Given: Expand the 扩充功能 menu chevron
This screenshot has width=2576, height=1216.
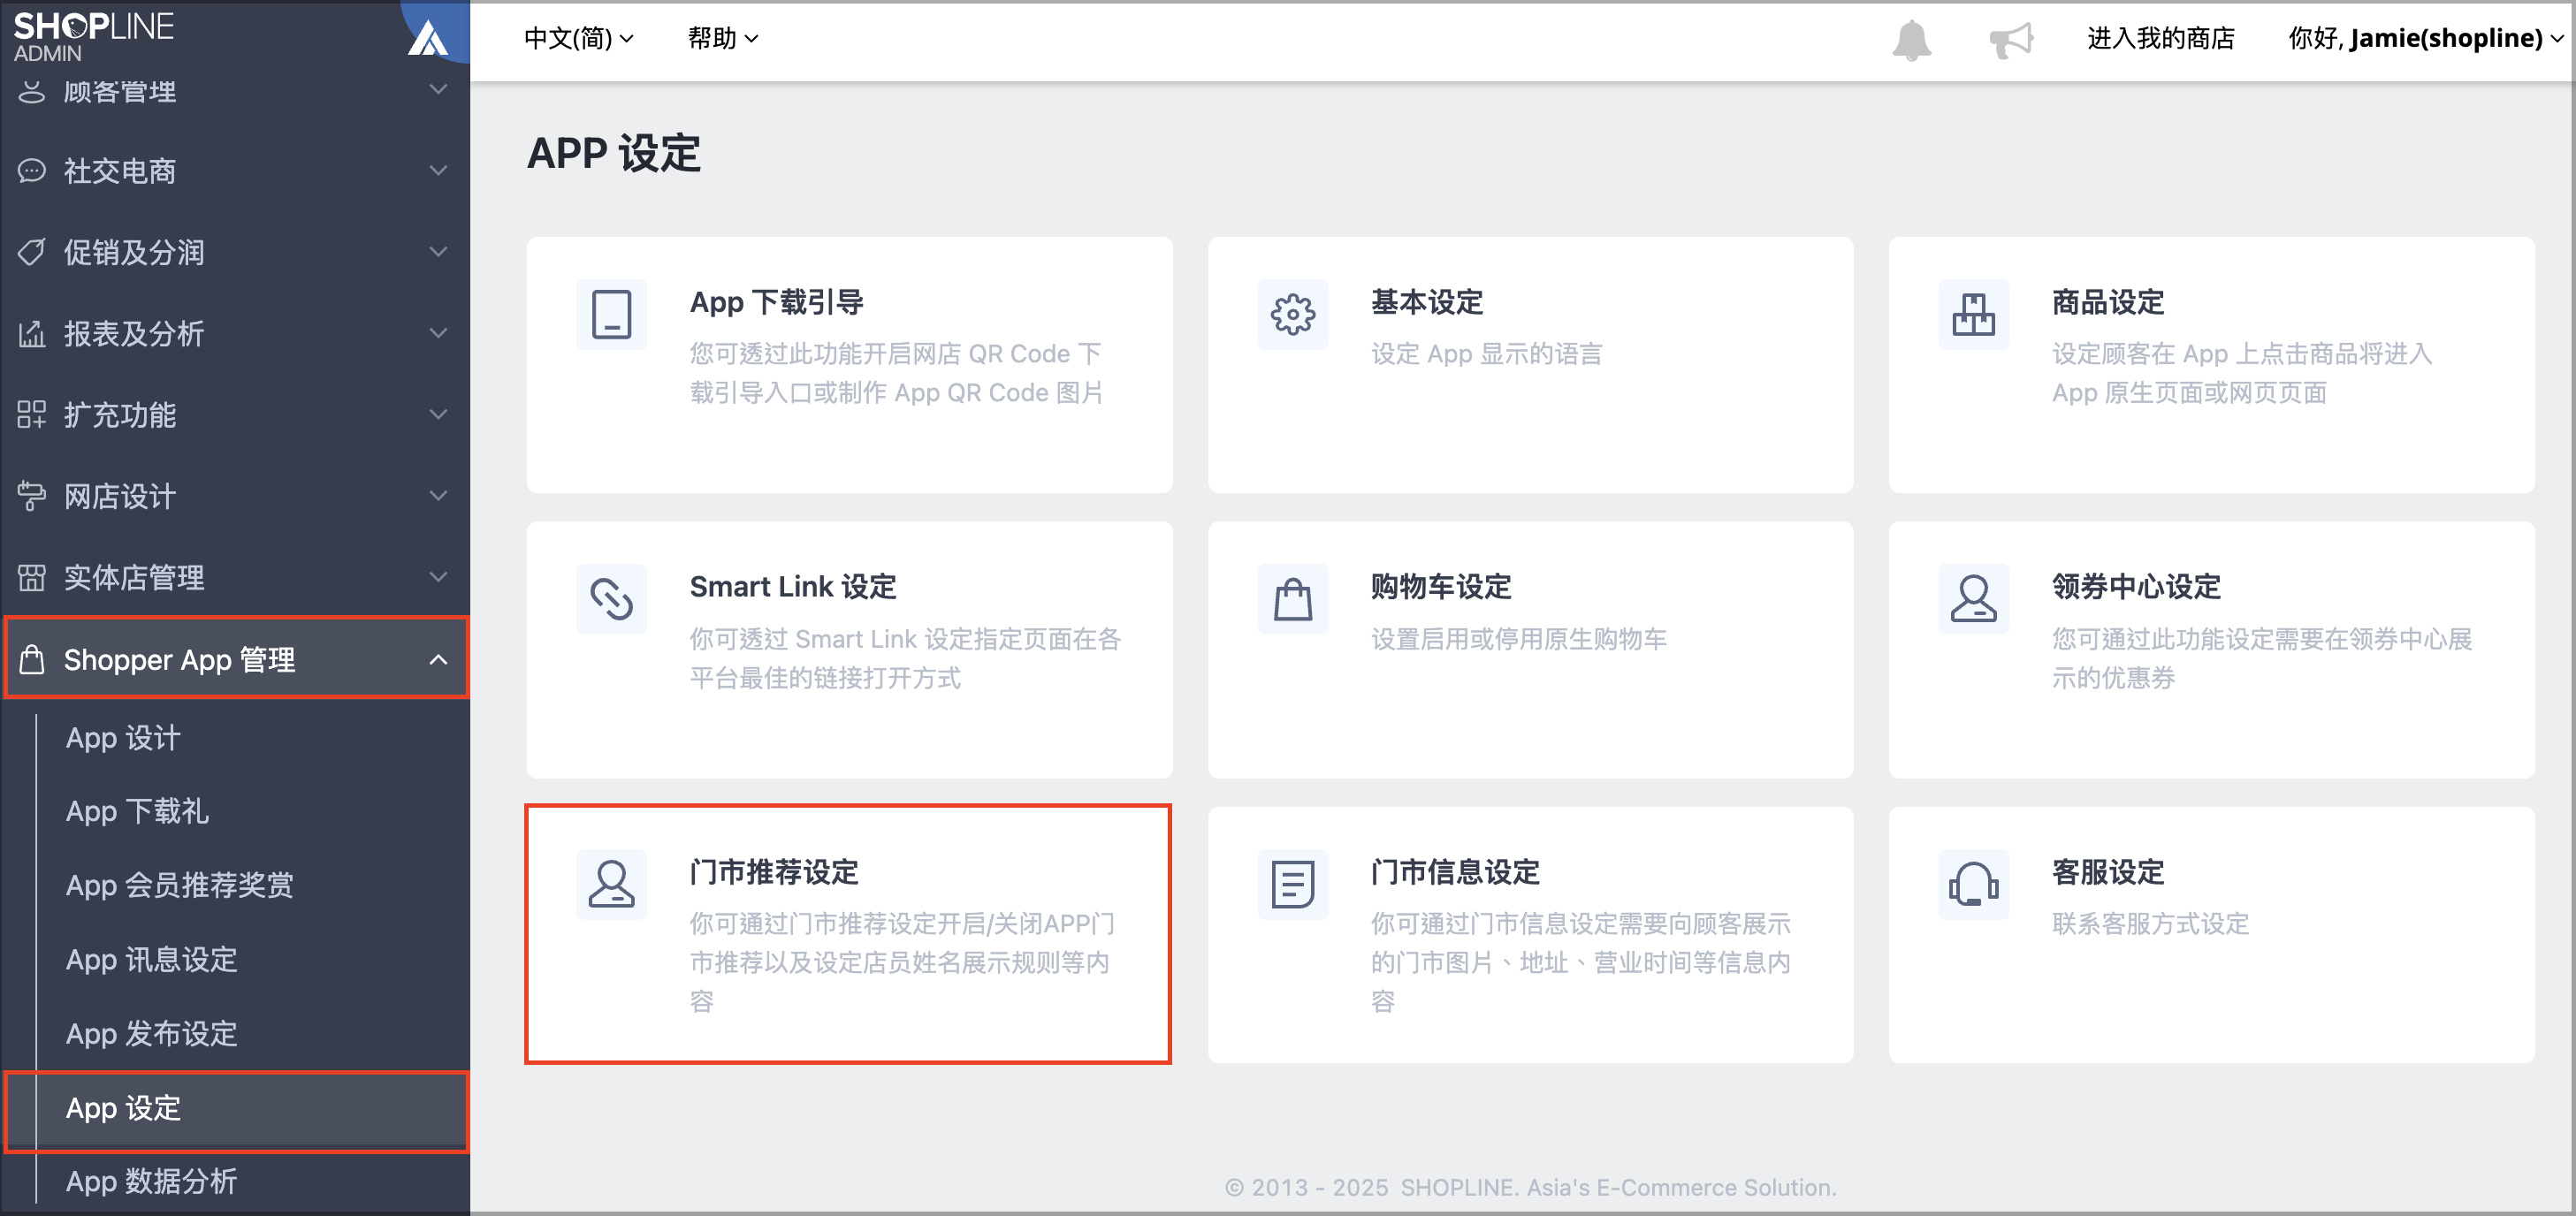Looking at the screenshot, I should (438, 414).
